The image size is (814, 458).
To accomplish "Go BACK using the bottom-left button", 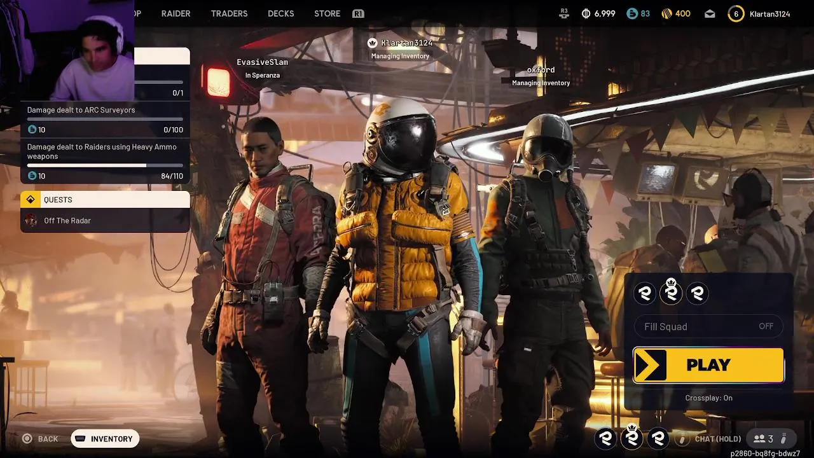I will (41, 439).
